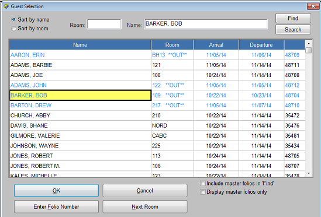The width and height of the screenshot is (321, 217).
Task: Click the Name column header
Action: click(x=80, y=45)
